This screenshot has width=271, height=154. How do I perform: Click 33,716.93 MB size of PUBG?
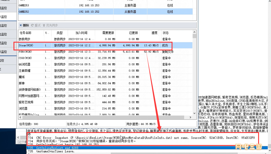[x=107, y=52]
